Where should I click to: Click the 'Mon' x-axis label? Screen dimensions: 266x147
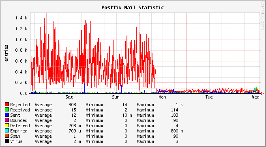162,97
